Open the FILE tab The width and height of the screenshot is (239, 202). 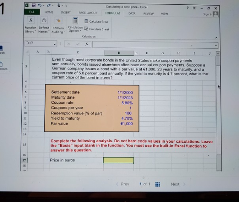32,12
